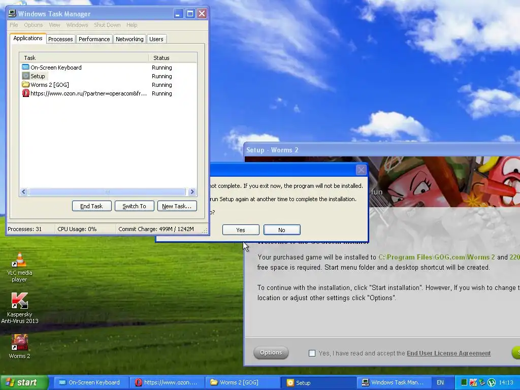Screen dimensions: 520x390
Task: Click the Opera icon in task list
Action: [25, 93]
